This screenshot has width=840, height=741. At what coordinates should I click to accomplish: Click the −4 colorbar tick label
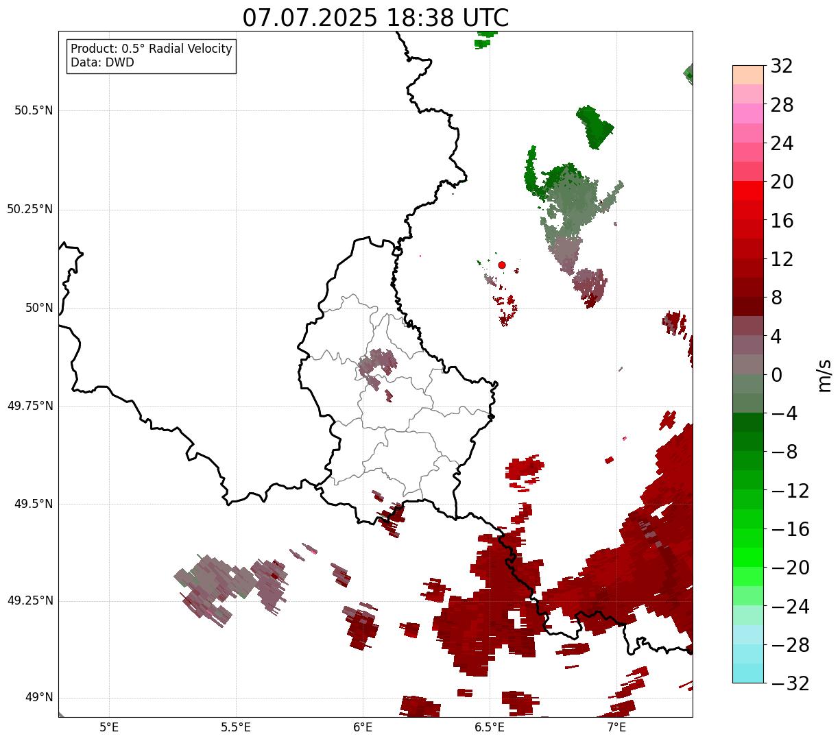tap(783, 413)
